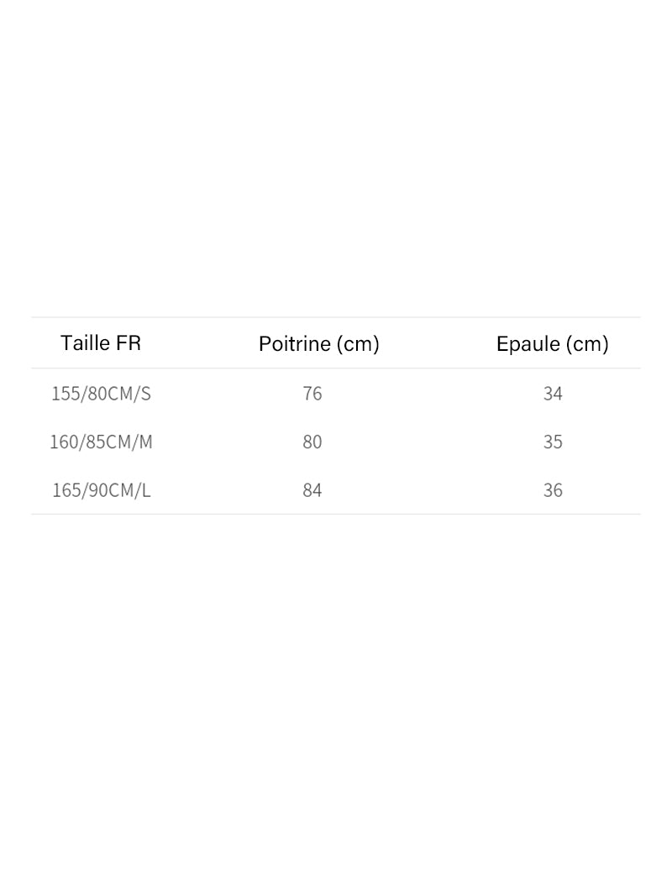The image size is (672, 894).
Task: Click the Epaule (cm) column header
Action: coord(552,344)
